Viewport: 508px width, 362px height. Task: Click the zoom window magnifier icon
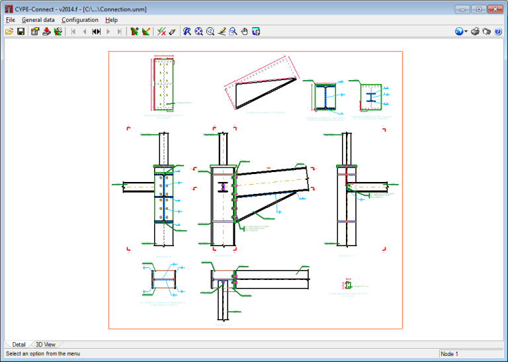point(233,32)
